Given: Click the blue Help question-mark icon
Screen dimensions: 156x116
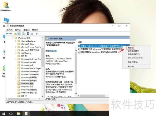Looking at the screenshot, I should [28, 34].
